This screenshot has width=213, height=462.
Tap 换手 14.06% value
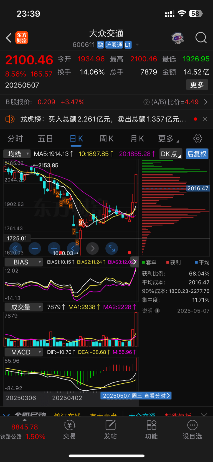coord(92,72)
